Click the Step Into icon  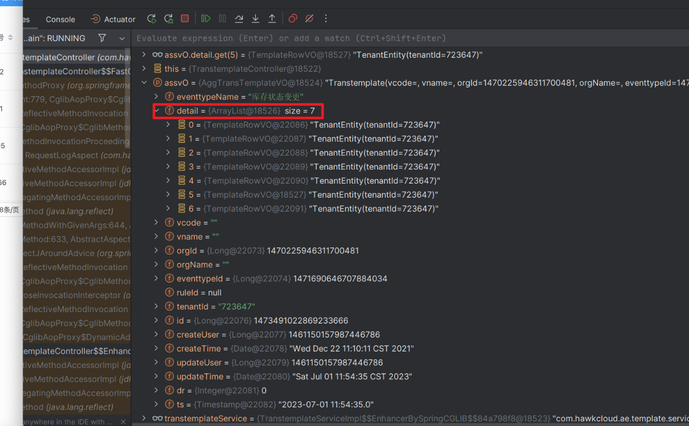click(255, 19)
